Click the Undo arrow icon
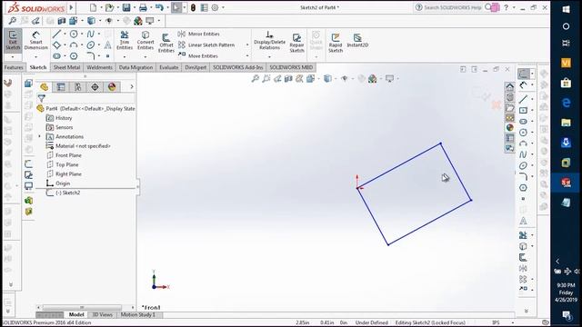 coord(159,7)
